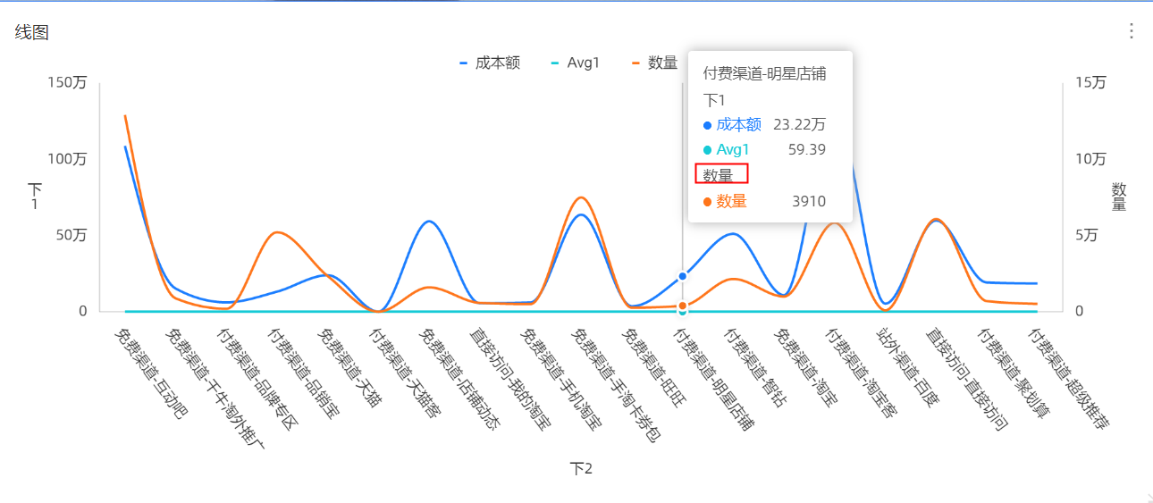Click the 线图 chart title
Viewport: 1153px width, 503px height.
31,32
